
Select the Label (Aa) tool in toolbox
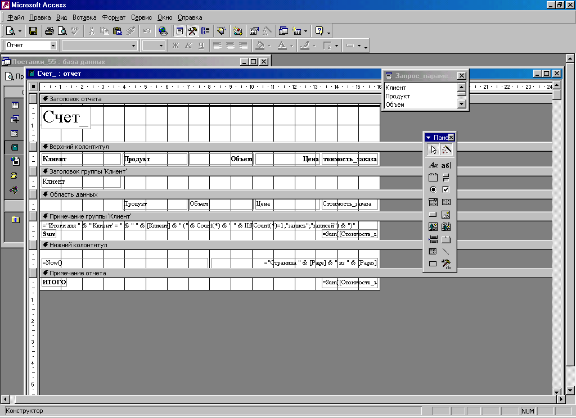click(433, 165)
